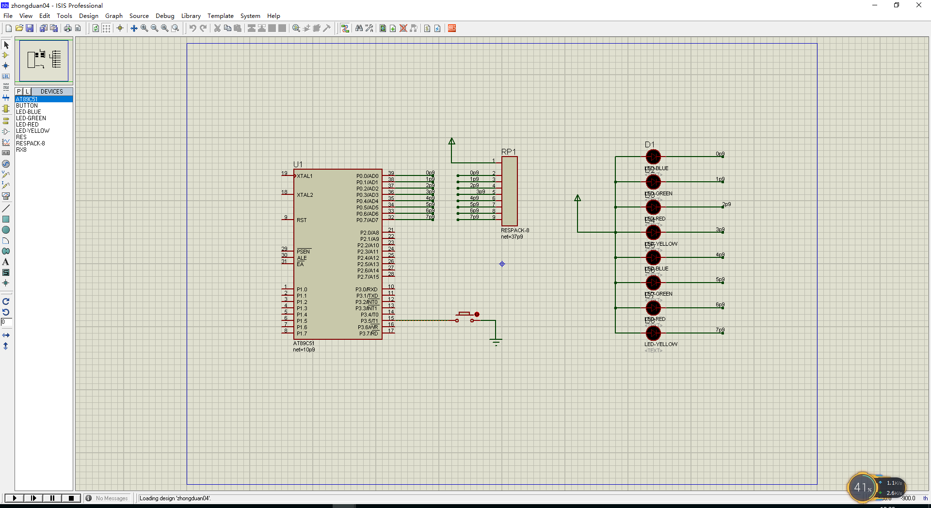Select the Tape Recorder tool
The image size is (931, 508).
pyautogui.click(x=6, y=153)
